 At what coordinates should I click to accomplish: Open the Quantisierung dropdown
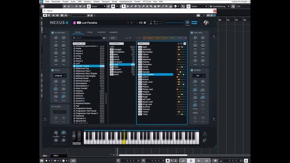click(219, 6)
